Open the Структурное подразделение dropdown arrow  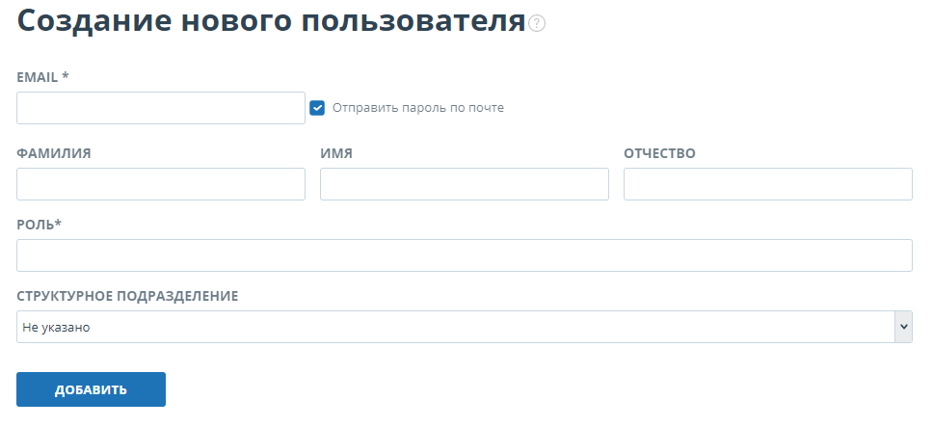click(903, 327)
